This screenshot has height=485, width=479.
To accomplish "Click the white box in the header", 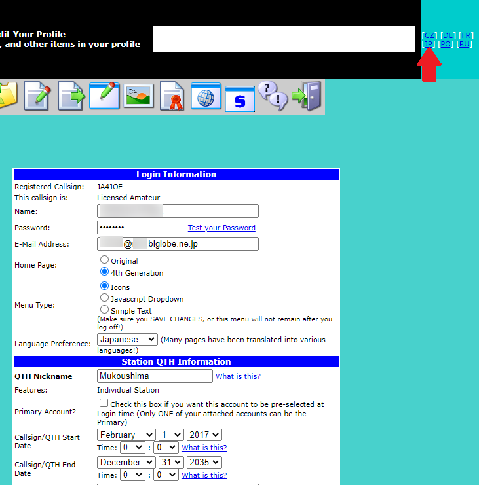I will tap(284, 39).
